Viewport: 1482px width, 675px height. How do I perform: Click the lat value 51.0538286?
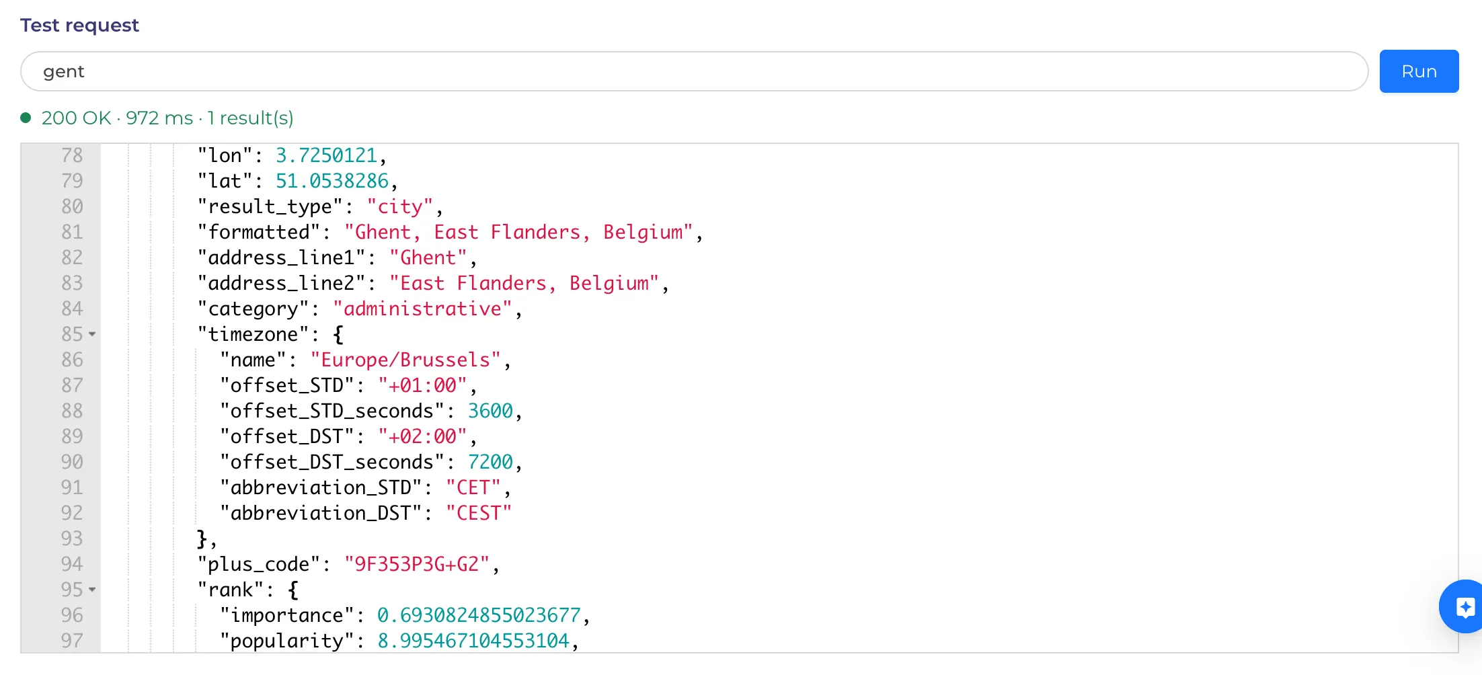[332, 181]
